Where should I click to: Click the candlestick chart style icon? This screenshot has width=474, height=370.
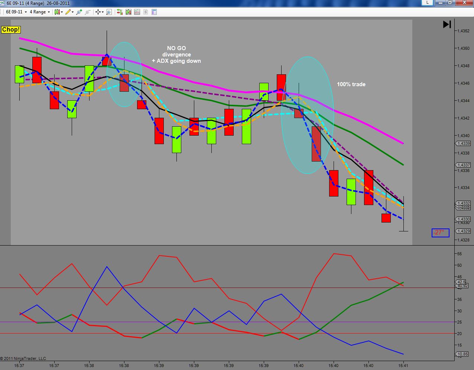57,12
